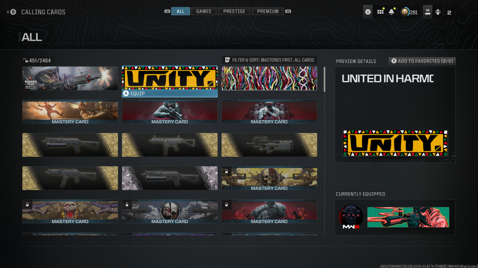Select the red skulls soldier Mastery Card
478x268 pixels.
pos(269,112)
